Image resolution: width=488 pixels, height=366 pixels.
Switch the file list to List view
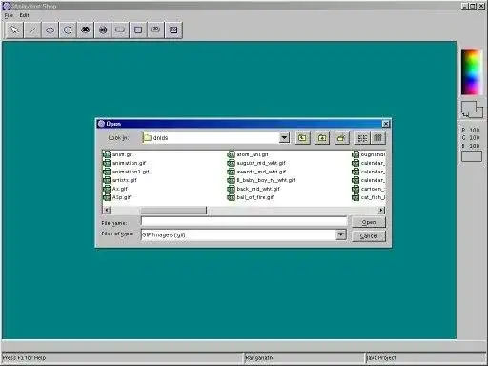point(362,138)
